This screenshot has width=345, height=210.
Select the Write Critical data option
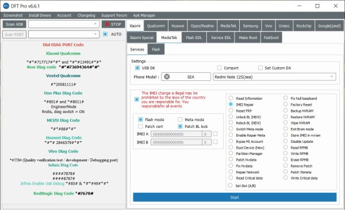pos(285,177)
